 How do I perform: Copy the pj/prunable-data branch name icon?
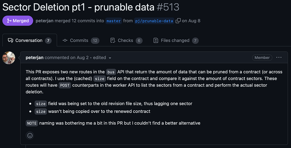pos(178,21)
